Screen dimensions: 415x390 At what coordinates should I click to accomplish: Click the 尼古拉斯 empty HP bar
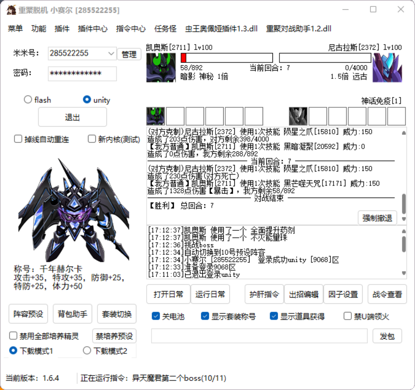[325, 58]
